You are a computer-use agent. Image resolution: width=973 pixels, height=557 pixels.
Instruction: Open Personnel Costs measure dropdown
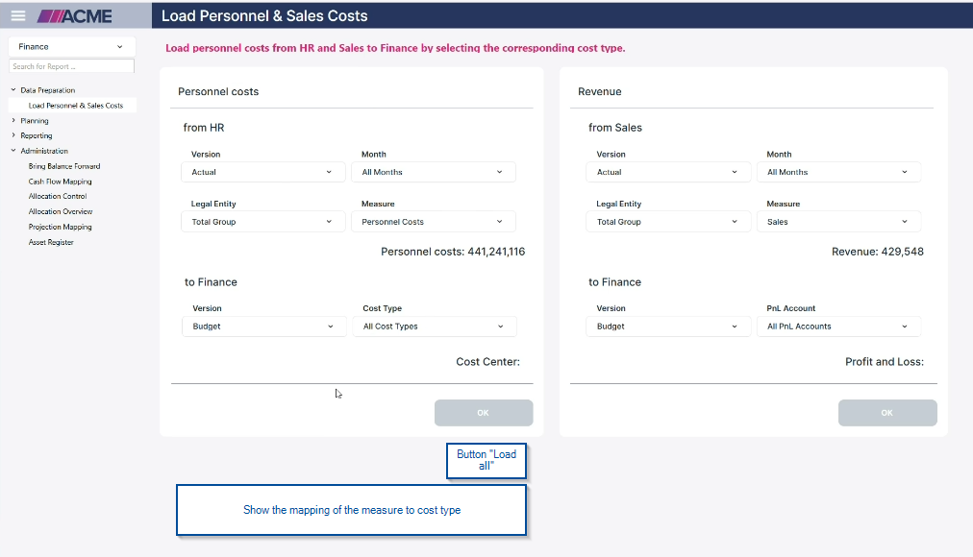tap(433, 222)
